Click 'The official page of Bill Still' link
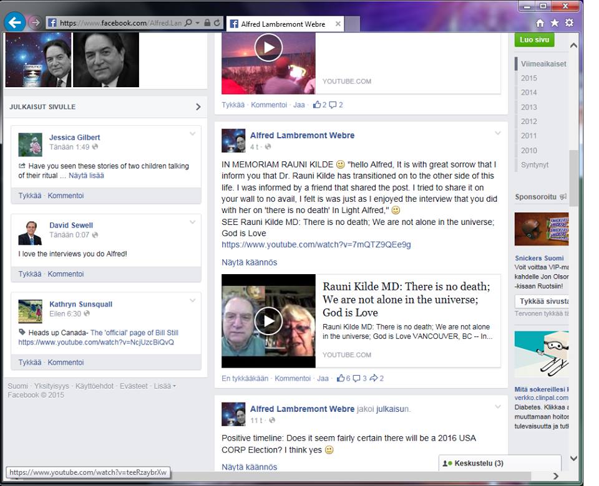 pyautogui.click(x=135, y=333)
